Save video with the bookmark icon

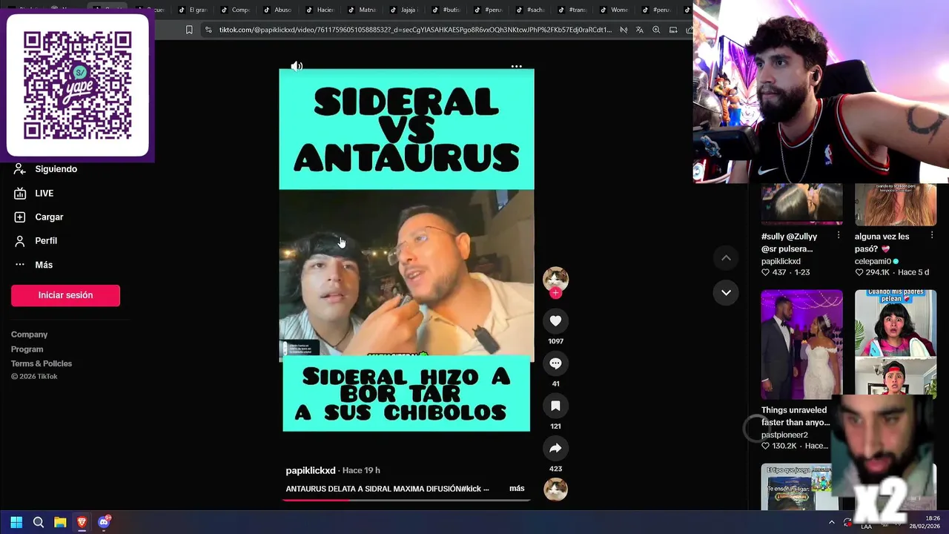point(555,406)
